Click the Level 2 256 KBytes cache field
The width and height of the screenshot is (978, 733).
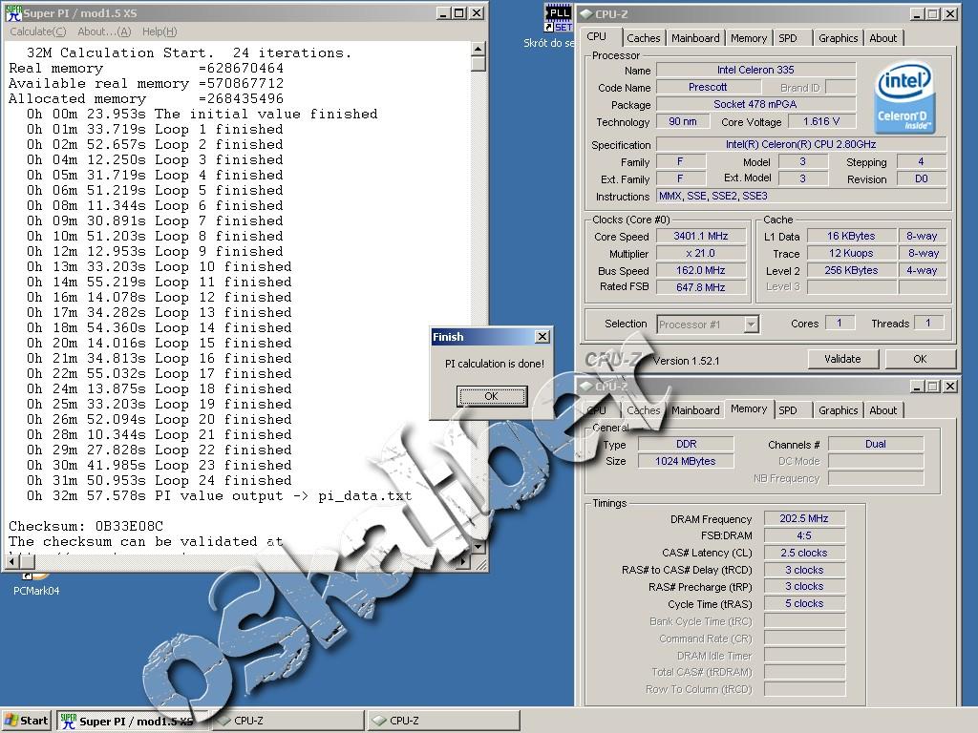coord(851,270)
